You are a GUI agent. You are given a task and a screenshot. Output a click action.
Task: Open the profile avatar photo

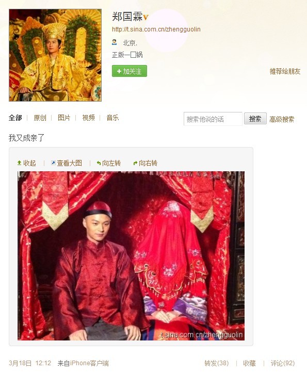click(x=55, y=55)
